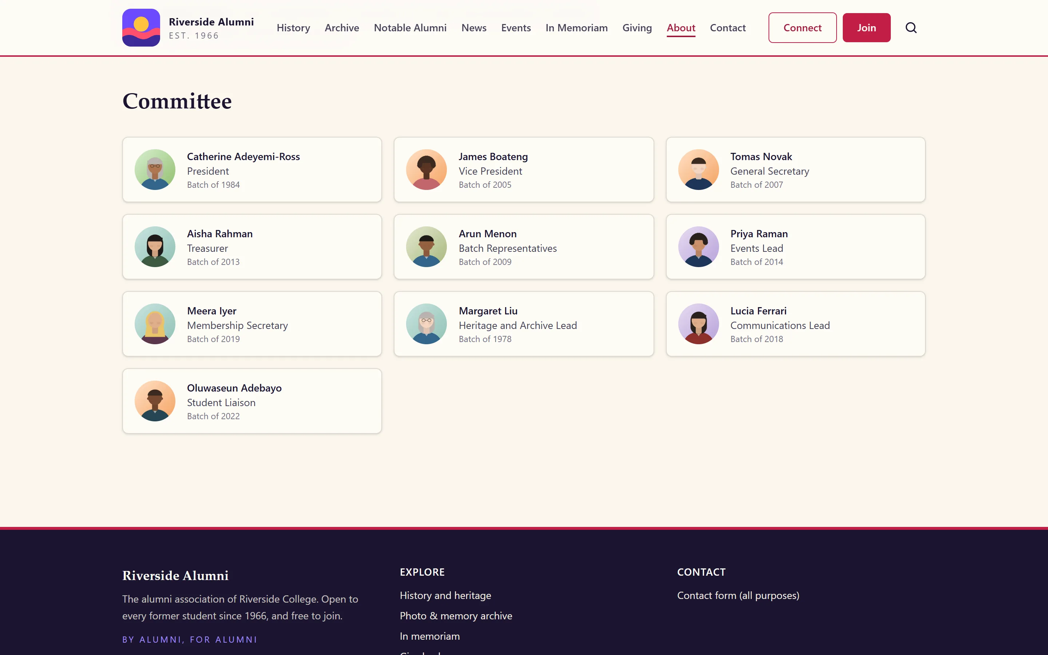This screenshot has width=1048, height=655.
Task: Open Notable Alumni in the navigation
Action: [x=410, y=28]
